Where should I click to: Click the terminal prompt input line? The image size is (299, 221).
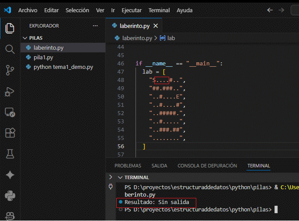[x=276, y=210]
